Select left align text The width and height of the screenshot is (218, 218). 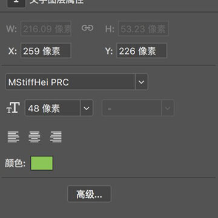point(13,137)
